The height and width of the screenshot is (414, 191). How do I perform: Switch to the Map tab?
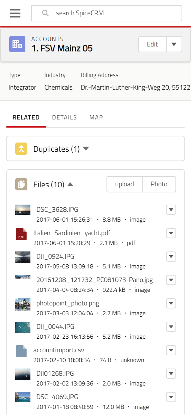coord(96,117)
